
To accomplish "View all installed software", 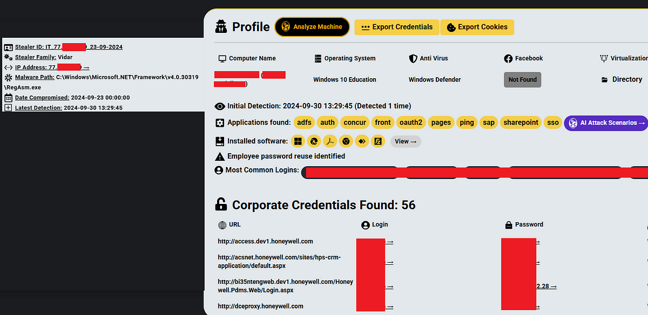I will [406, 141].
